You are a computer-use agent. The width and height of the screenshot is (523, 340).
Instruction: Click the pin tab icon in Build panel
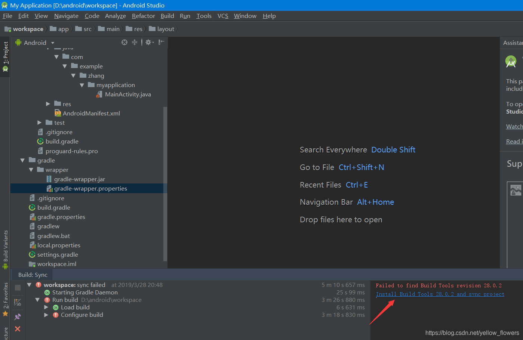18,317
